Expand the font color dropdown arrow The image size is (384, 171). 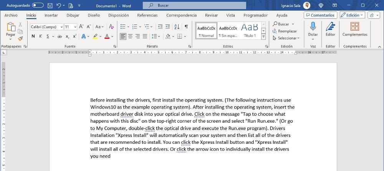pyautogui.click(x=112, y=36)
